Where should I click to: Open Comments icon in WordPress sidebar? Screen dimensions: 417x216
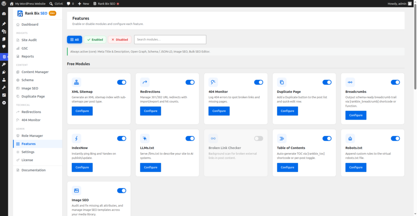coord(4,47)
